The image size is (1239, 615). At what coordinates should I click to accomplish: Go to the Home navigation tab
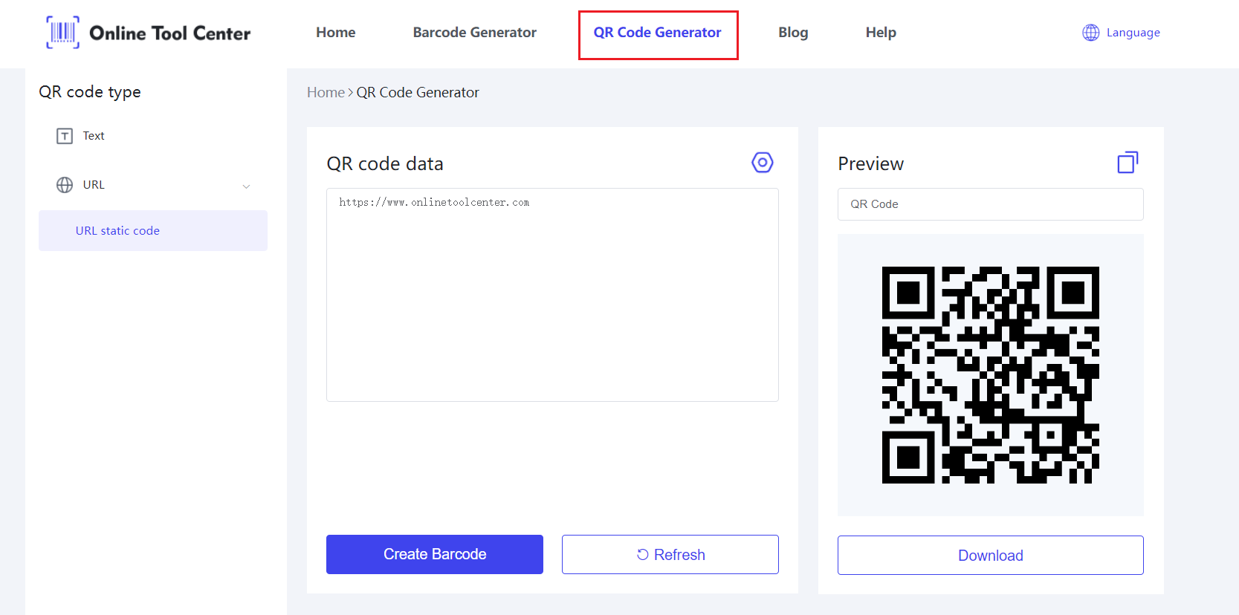(335, 33)
